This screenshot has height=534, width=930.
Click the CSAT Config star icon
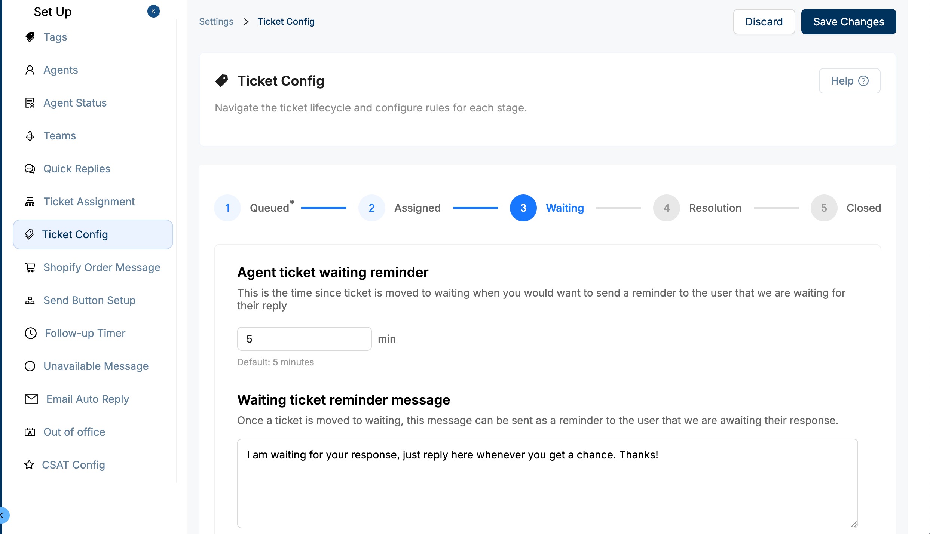29,465
